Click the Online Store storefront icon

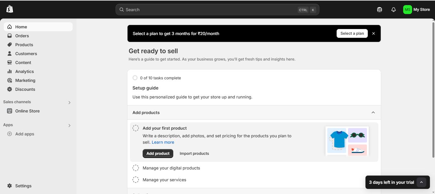[x=10, y=111]
